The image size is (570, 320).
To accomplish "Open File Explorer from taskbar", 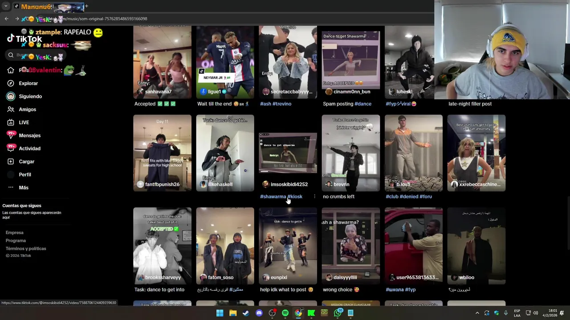I will click(233, 313).
